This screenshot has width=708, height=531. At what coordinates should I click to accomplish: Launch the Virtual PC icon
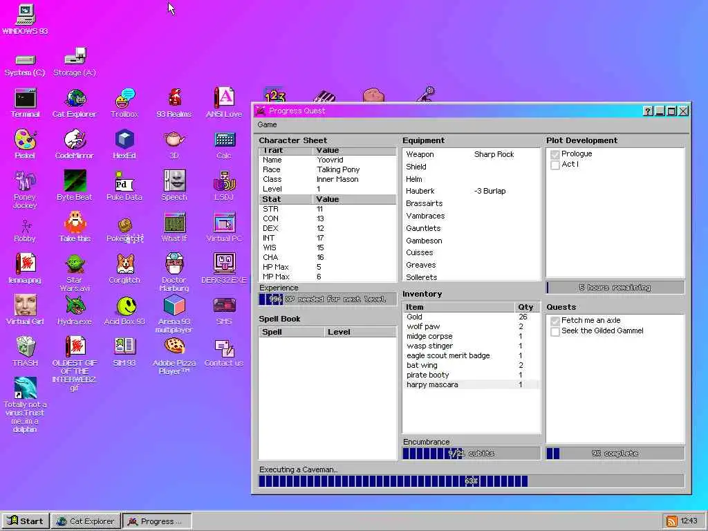point(224,227)
